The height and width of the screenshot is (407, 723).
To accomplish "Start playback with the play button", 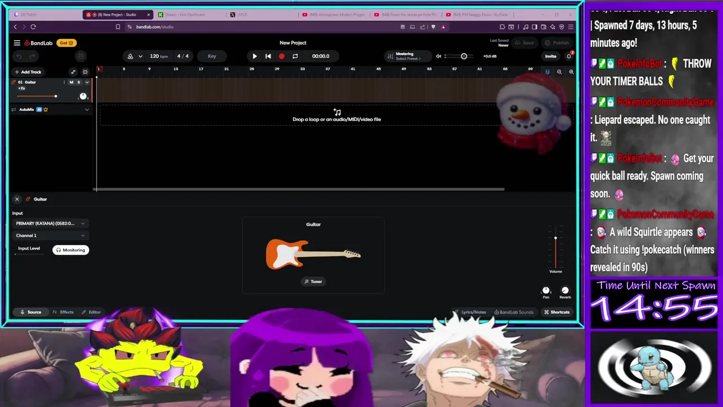I will coord(255,56).
